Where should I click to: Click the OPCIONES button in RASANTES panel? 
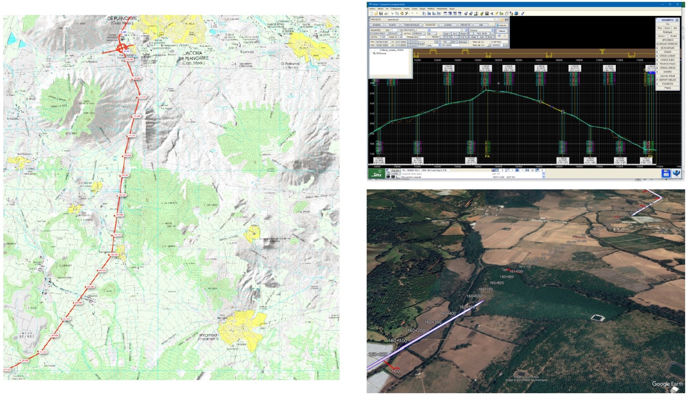tap(668, 40)
